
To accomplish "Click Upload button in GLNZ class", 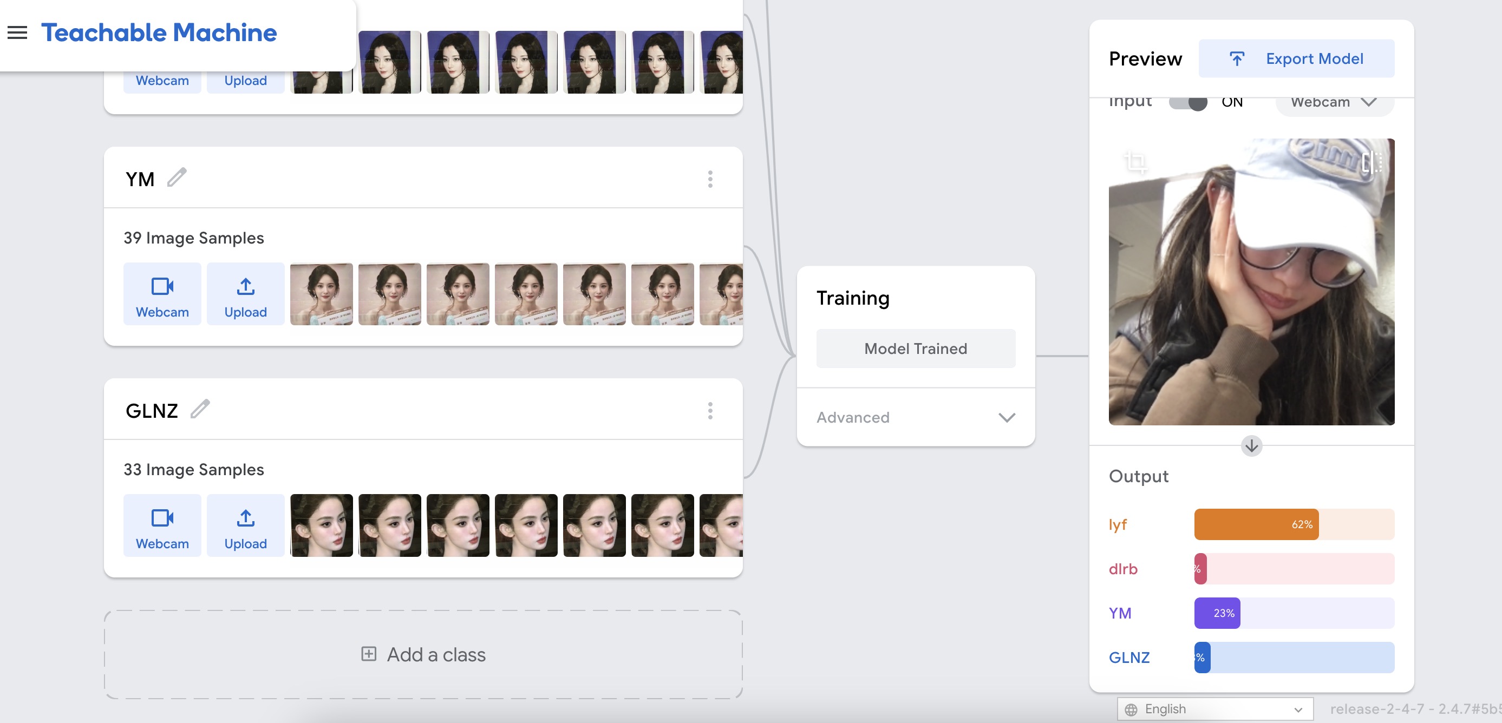I will [x=245, y=525].
